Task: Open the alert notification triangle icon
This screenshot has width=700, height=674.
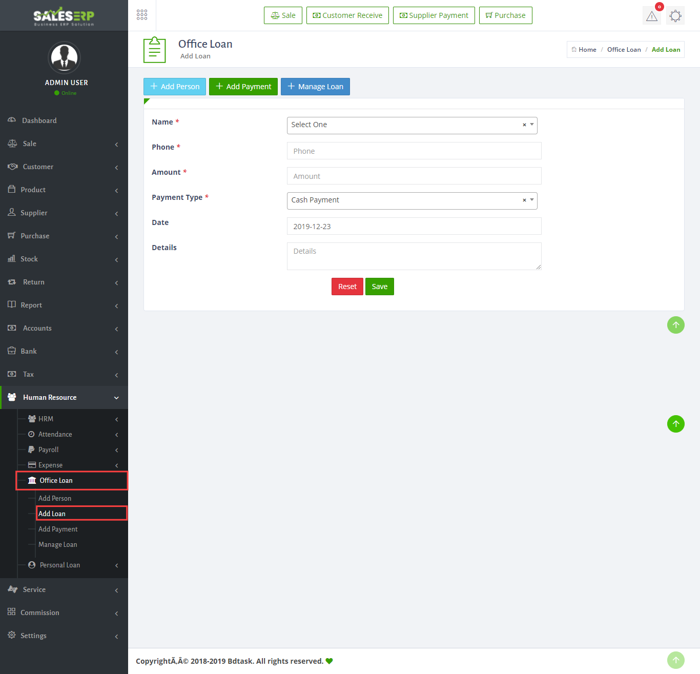Action: tap(651, 16)
